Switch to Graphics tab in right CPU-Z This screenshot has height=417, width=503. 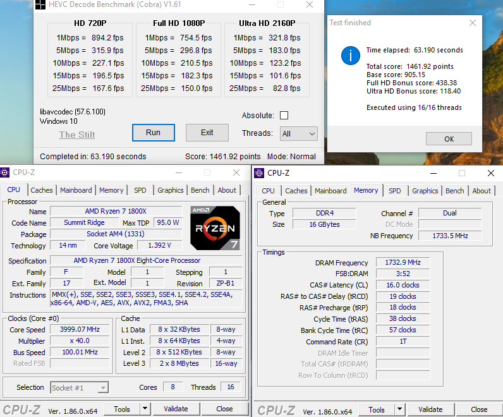(x=425, y=191)
